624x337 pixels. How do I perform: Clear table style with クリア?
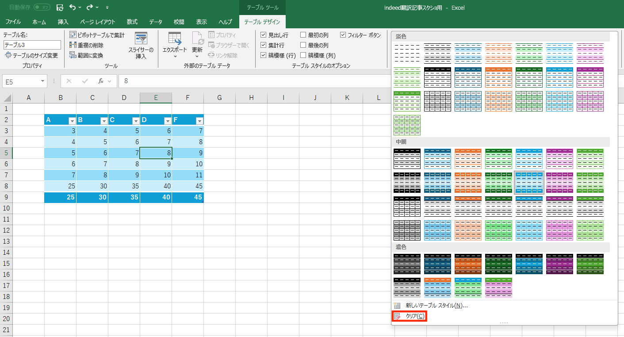coord(410,316)
